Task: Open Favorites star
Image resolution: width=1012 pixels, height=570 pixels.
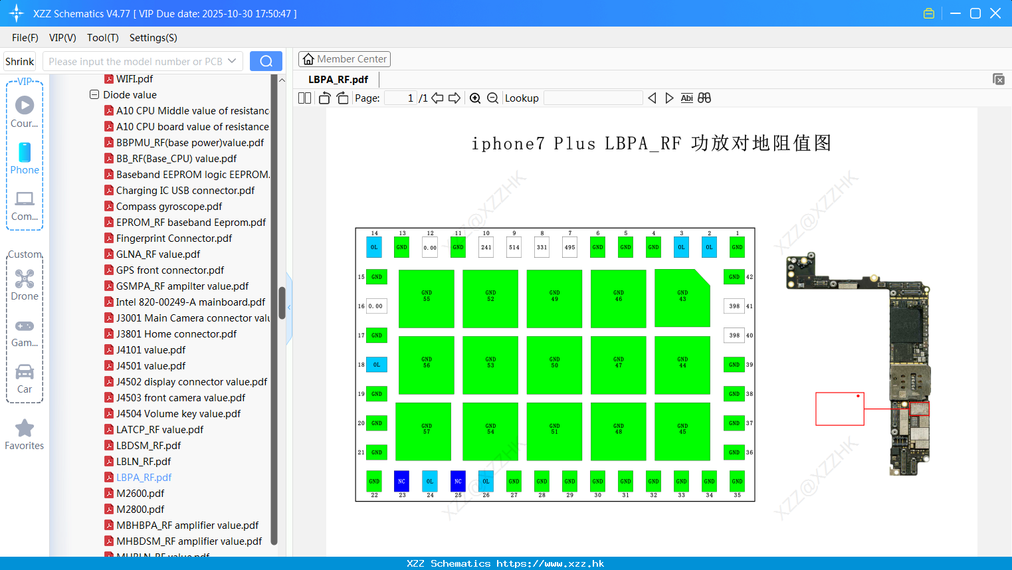Action: click(x=25, y=435)
